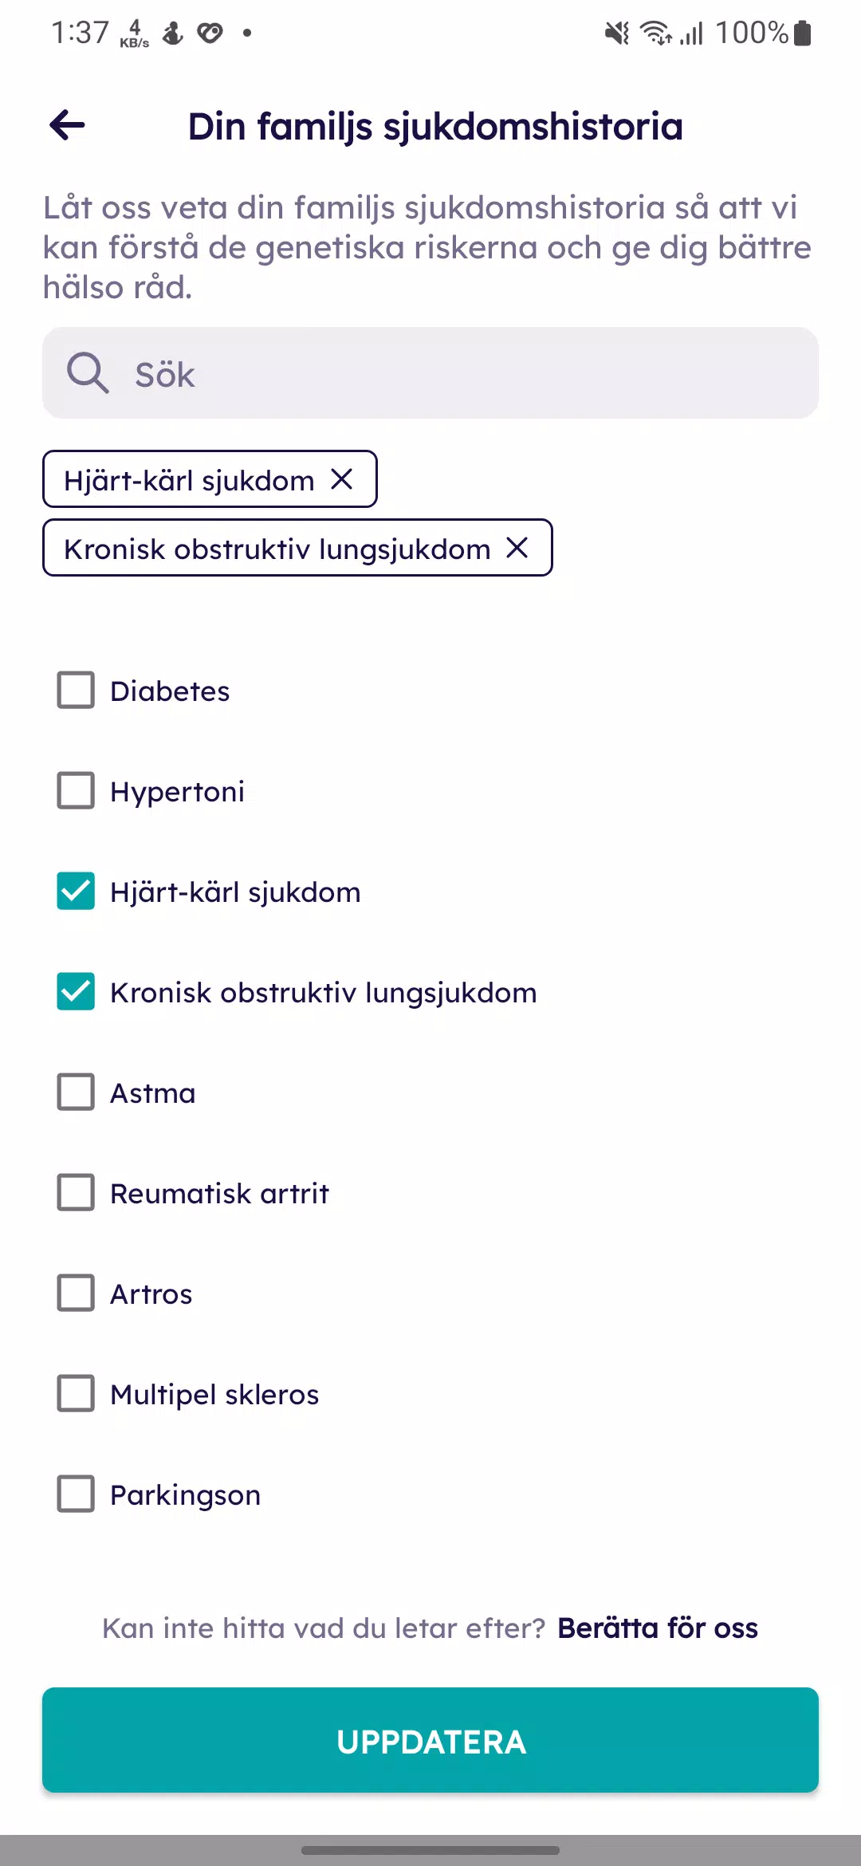Check the Astma checkbox
This screenshot has height=1866, width=861.
pos(76,1092)
